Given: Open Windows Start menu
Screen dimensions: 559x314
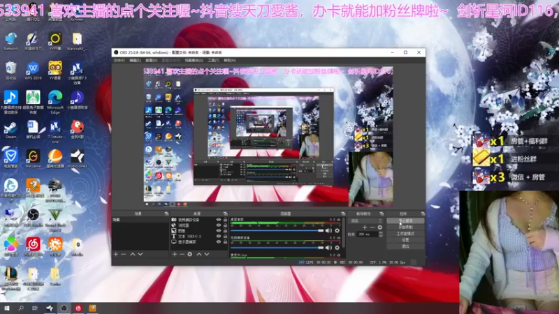Looking at the screenshot, I should coord(7,308).
